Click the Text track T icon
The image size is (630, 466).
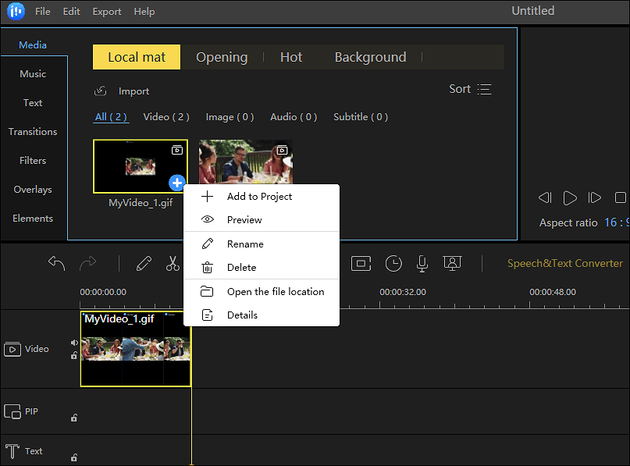(12, 451)
